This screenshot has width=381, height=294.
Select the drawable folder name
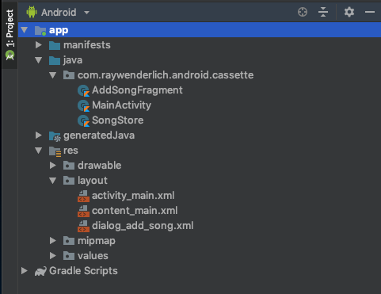coord(100,166)
